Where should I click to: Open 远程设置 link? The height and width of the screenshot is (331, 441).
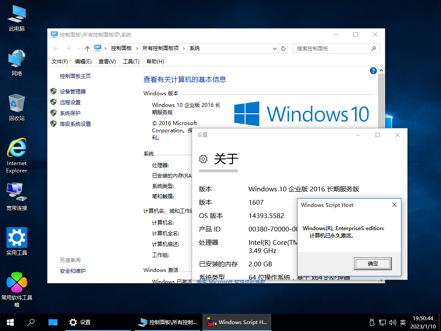(70, 103)
